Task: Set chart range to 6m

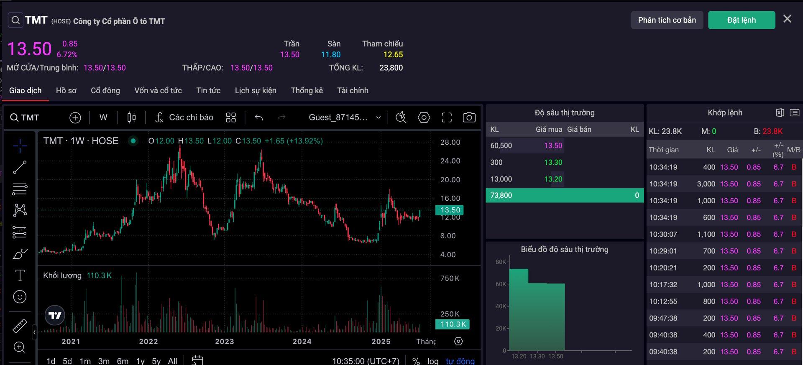Action: click(123, 360)
